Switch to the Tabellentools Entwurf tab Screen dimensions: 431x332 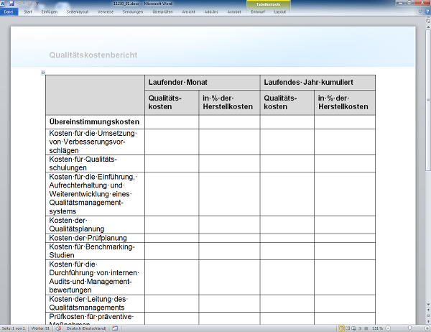259,12
